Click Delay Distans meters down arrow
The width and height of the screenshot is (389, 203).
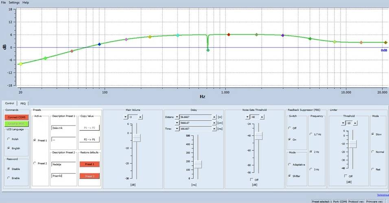tap(177, 117)
